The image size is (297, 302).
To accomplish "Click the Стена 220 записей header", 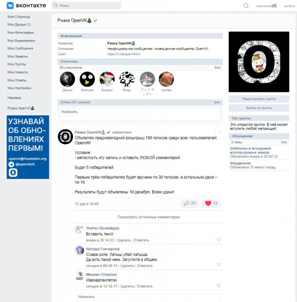I will point(140,102).
